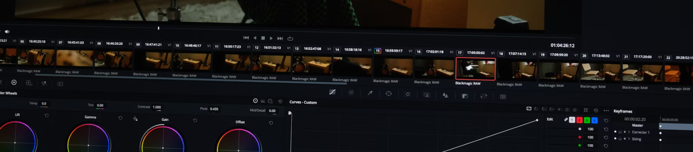The width and height of the screenshot is (693, 152).
Task: Select clip 20 thumbnail
Action: pos(601,73)
